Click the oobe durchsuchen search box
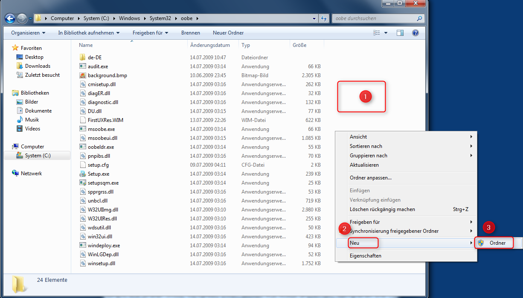The height and width of the screenshot is (298, 523). (x=375, y=18)
